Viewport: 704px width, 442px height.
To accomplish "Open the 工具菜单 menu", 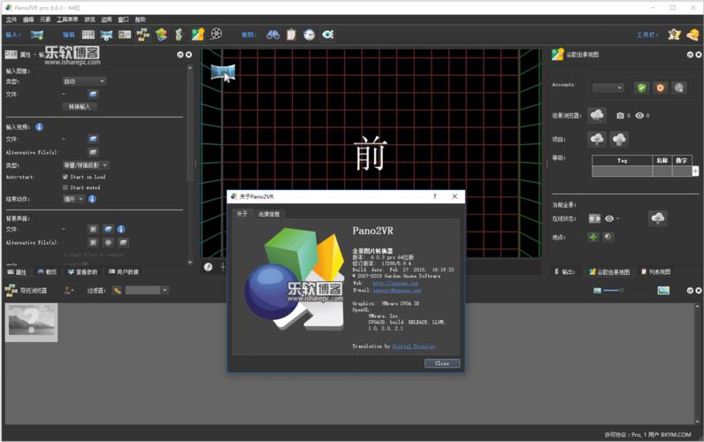I will click(67, 19).
